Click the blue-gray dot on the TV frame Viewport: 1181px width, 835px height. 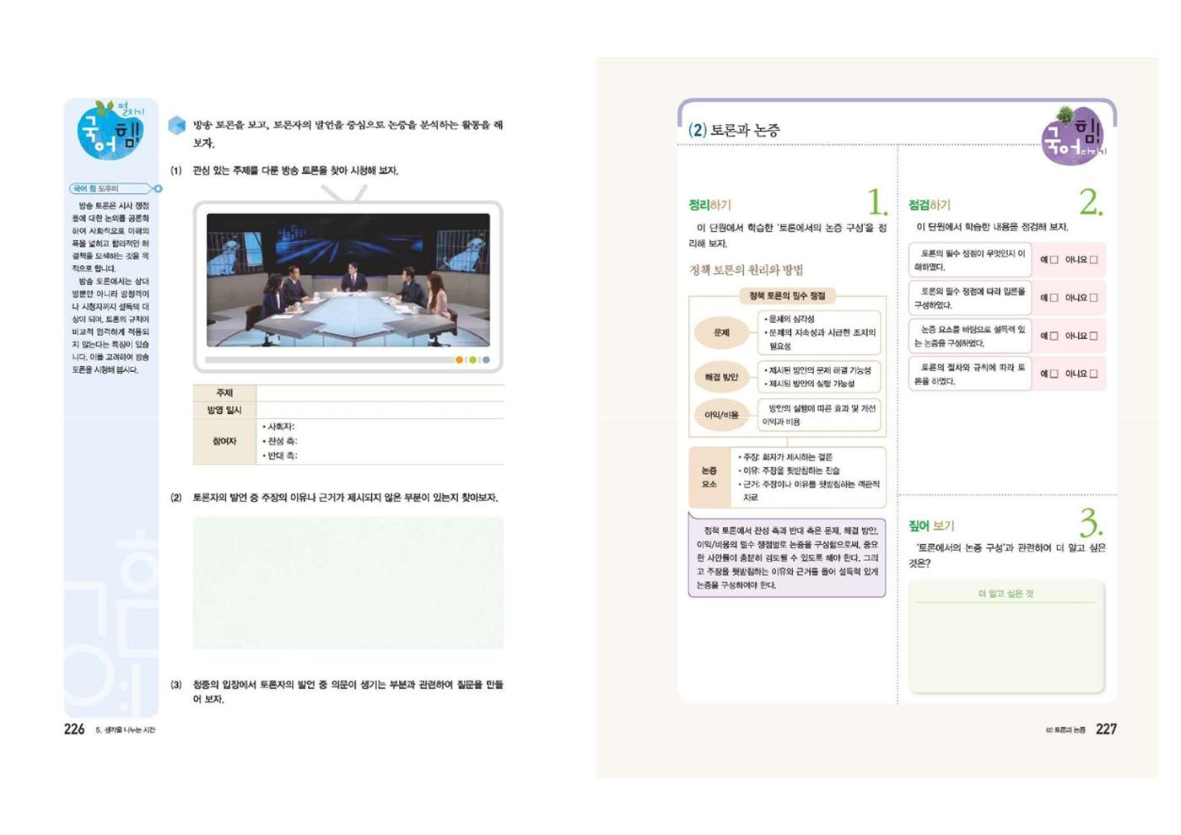[x=486, y=360]
